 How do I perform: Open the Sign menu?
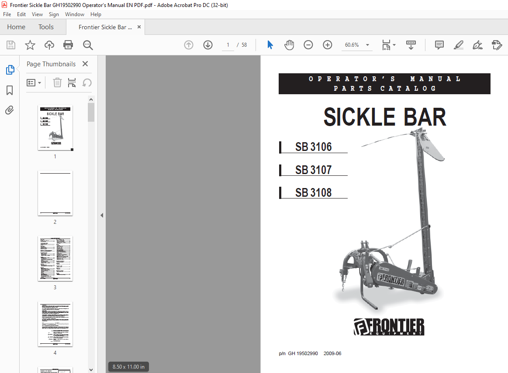tap(54, 14)
